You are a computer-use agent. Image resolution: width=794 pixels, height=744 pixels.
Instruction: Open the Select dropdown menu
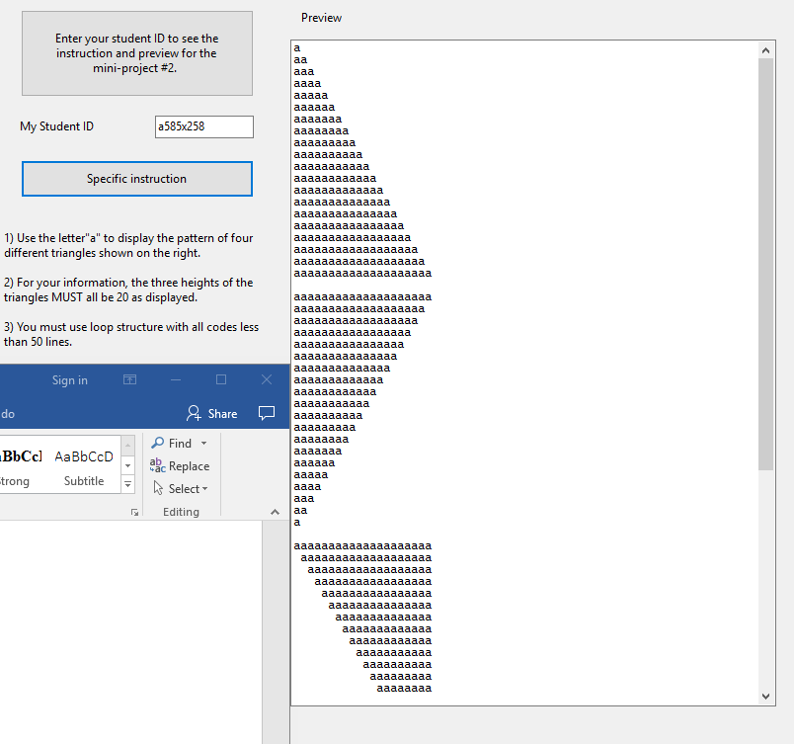[x=204, y=488]
